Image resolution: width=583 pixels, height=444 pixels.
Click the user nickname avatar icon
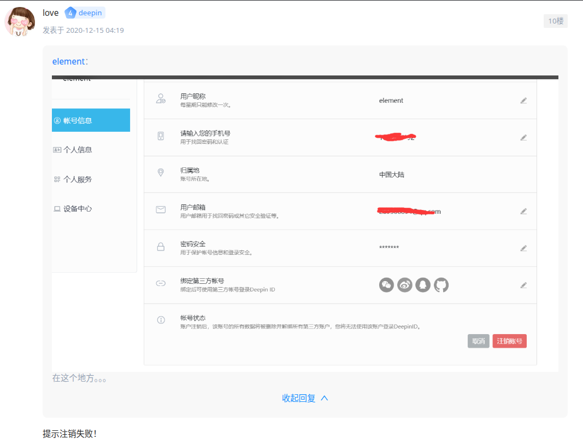[x=161, y=98]
